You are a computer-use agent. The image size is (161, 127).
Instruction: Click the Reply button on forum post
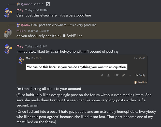(140, 75)
